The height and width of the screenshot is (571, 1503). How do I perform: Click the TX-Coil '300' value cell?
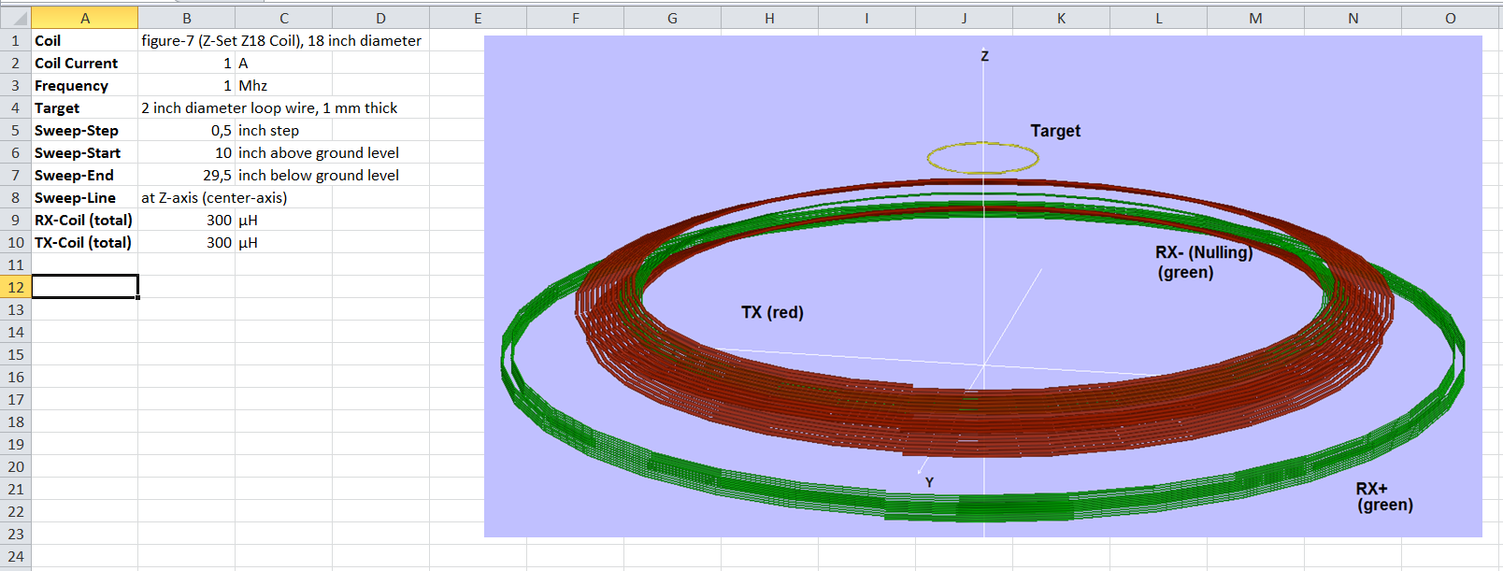187,242
